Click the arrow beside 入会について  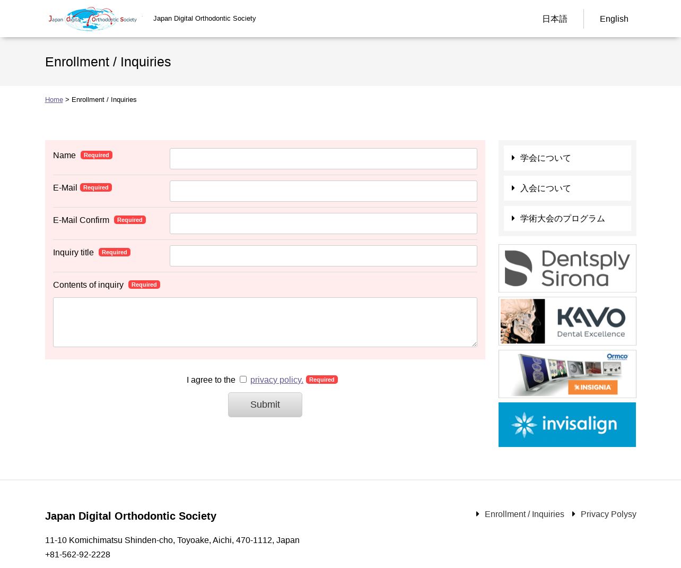513,188
